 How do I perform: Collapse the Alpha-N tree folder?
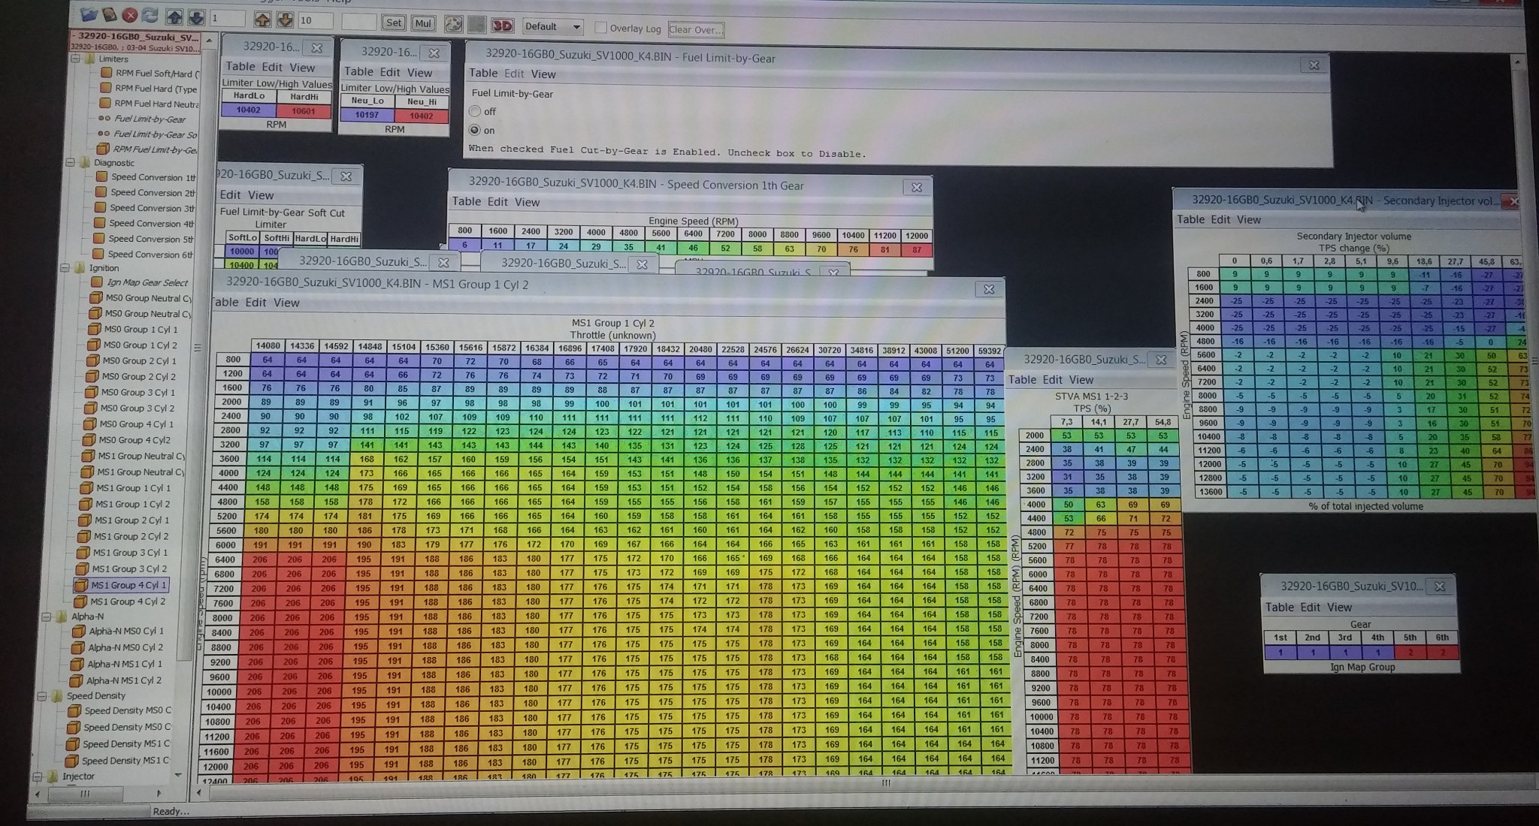tap(47, 616)
